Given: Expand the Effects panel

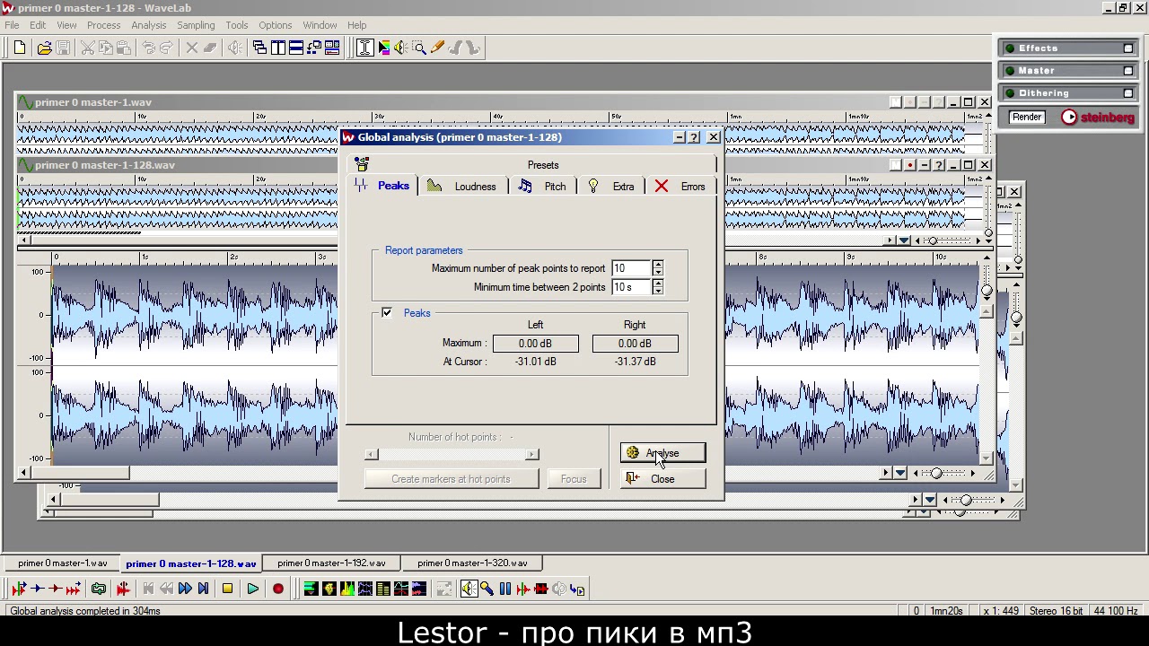Looking at the screenshot, I should tap(1128, 48).
